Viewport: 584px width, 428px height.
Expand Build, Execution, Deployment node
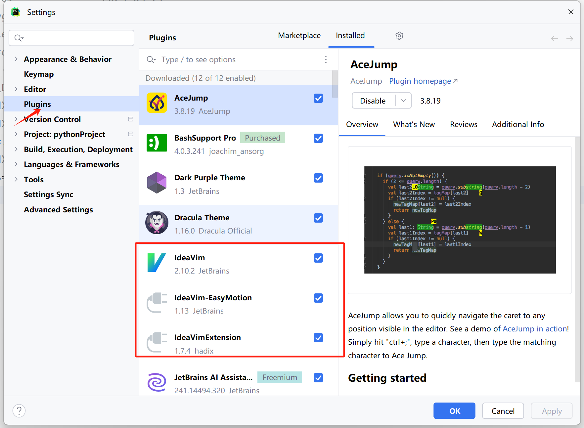click(x=16, y=149)
